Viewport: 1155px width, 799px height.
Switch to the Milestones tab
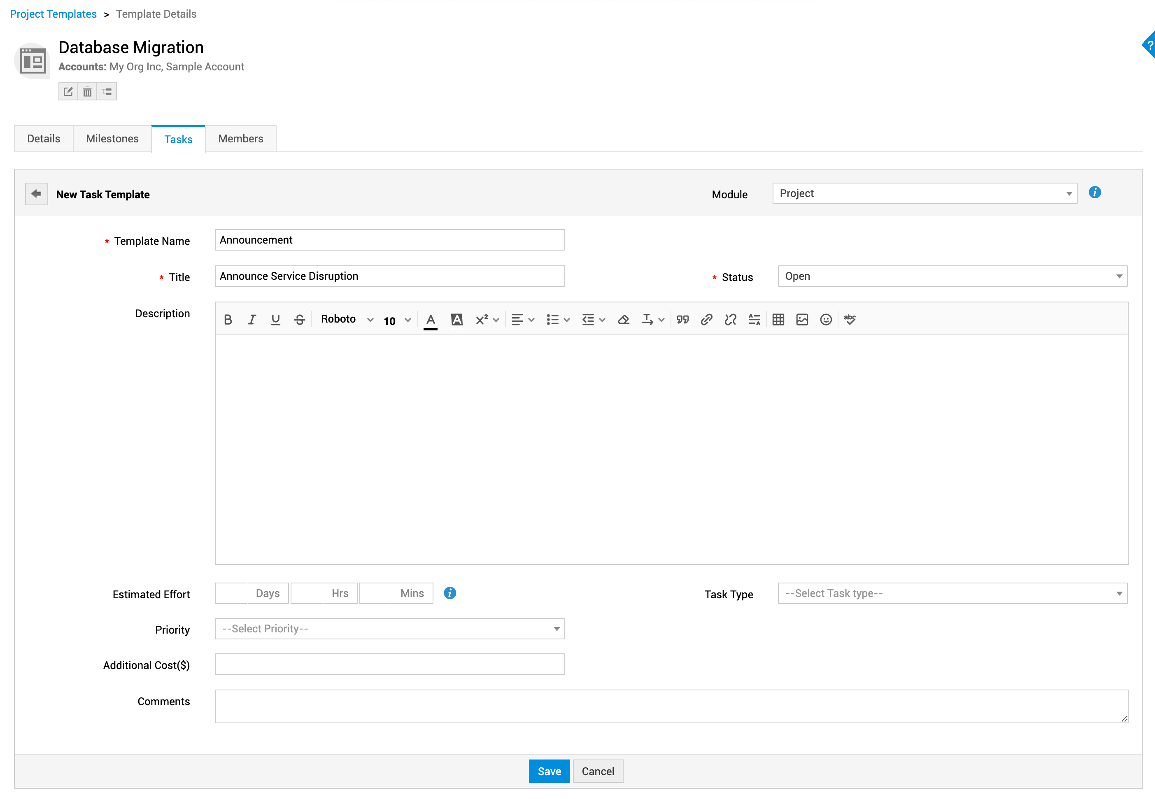tap(112, 139)
